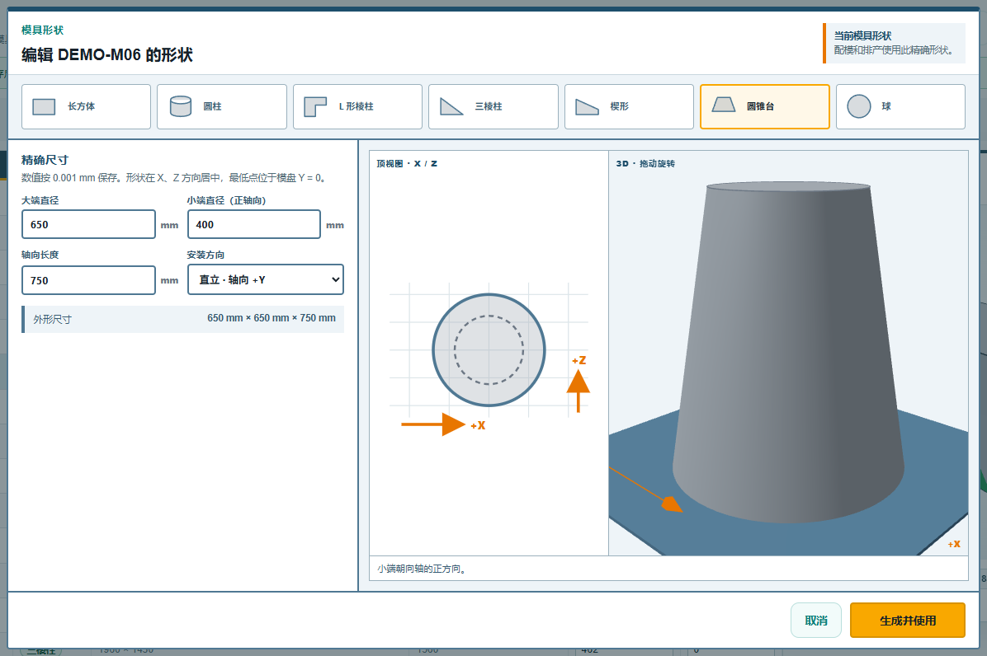Click the orange +Z arrow in top view
The width and height of the screenshot is (987, 656).
578,391
